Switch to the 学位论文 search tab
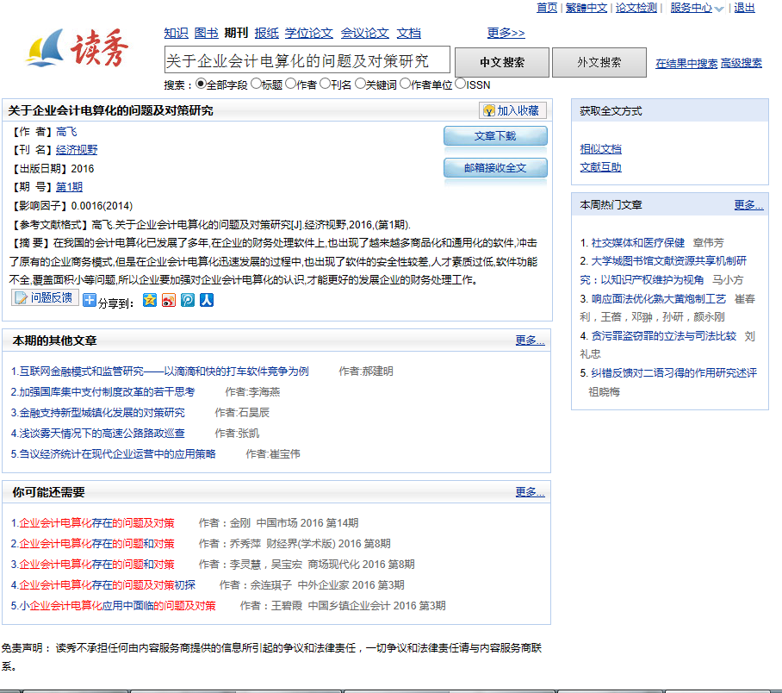Image resolution: width=782 pixels, height=693 pixels. pos(307,33)
